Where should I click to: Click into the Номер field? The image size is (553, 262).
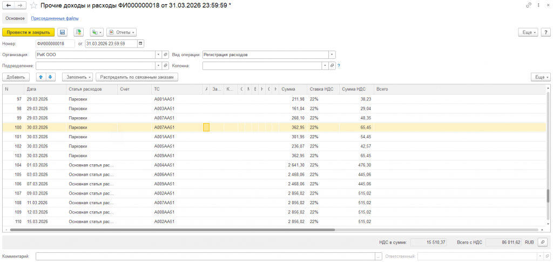(55, 44)
